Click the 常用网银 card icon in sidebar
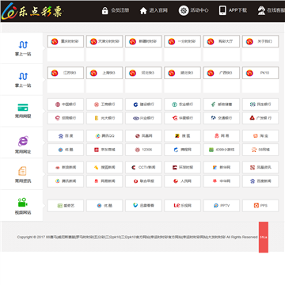 pyautogui.click(x=23, y=108)
